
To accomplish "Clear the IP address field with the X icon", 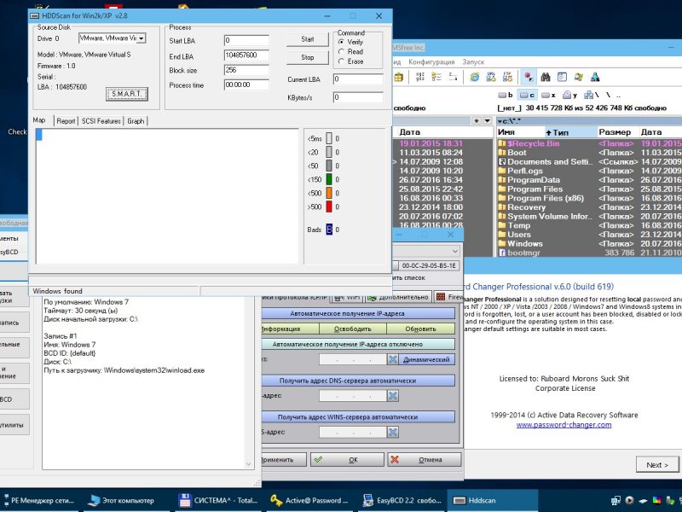I will [393, 359].
